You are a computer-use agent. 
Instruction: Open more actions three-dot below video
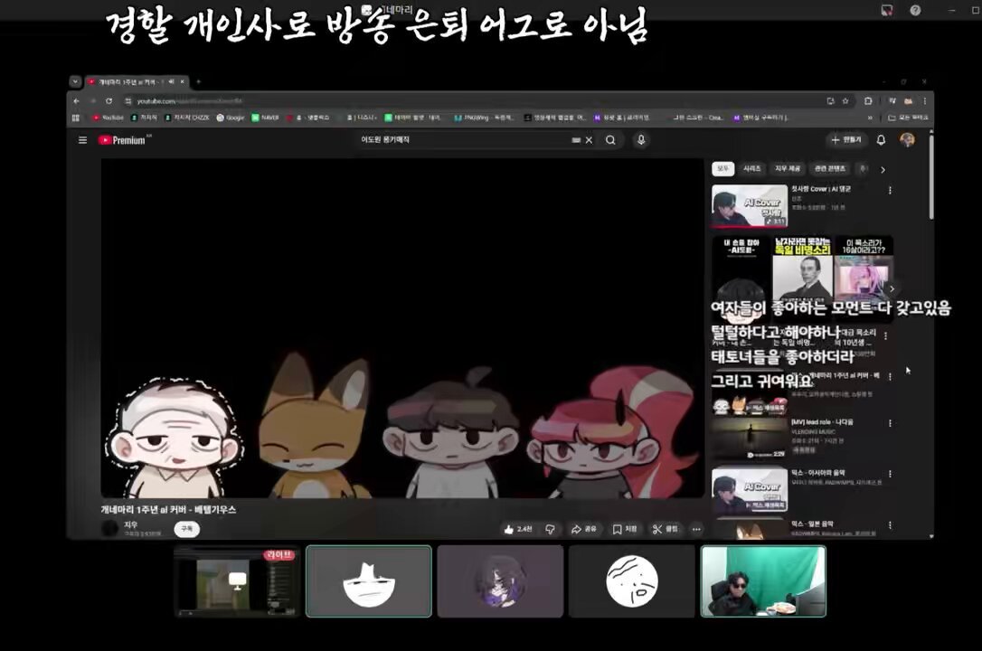point(696,530)
